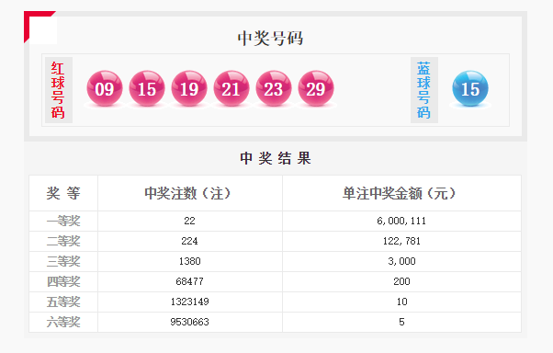Select the 五等奖 row label
Image resolution: width=553 pixels, height=353 pixels.
[x=63, y=302]
